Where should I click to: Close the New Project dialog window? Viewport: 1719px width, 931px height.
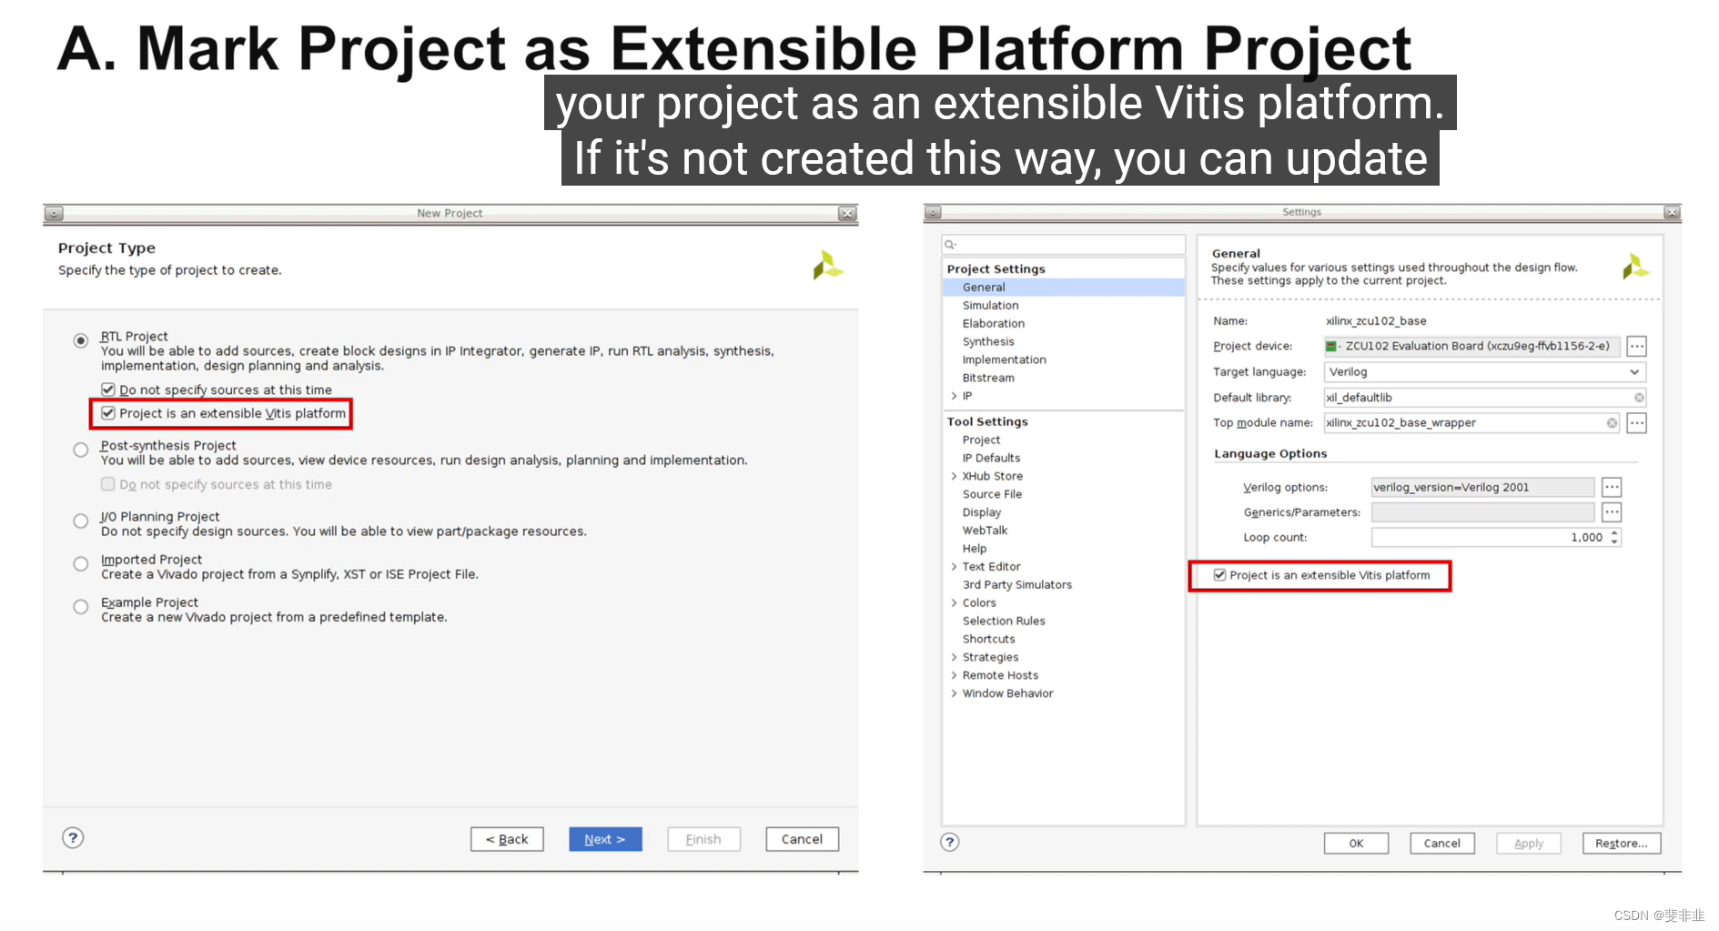[847, 213]
